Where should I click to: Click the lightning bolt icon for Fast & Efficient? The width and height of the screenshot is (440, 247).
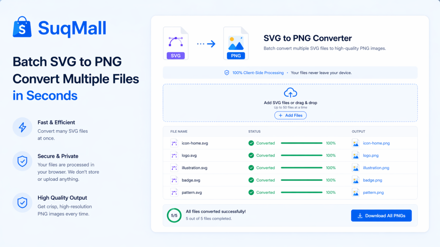pos(22,127)
